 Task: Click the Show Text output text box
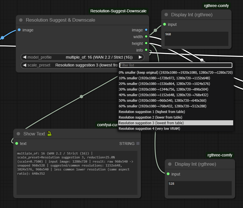(77, 173)
